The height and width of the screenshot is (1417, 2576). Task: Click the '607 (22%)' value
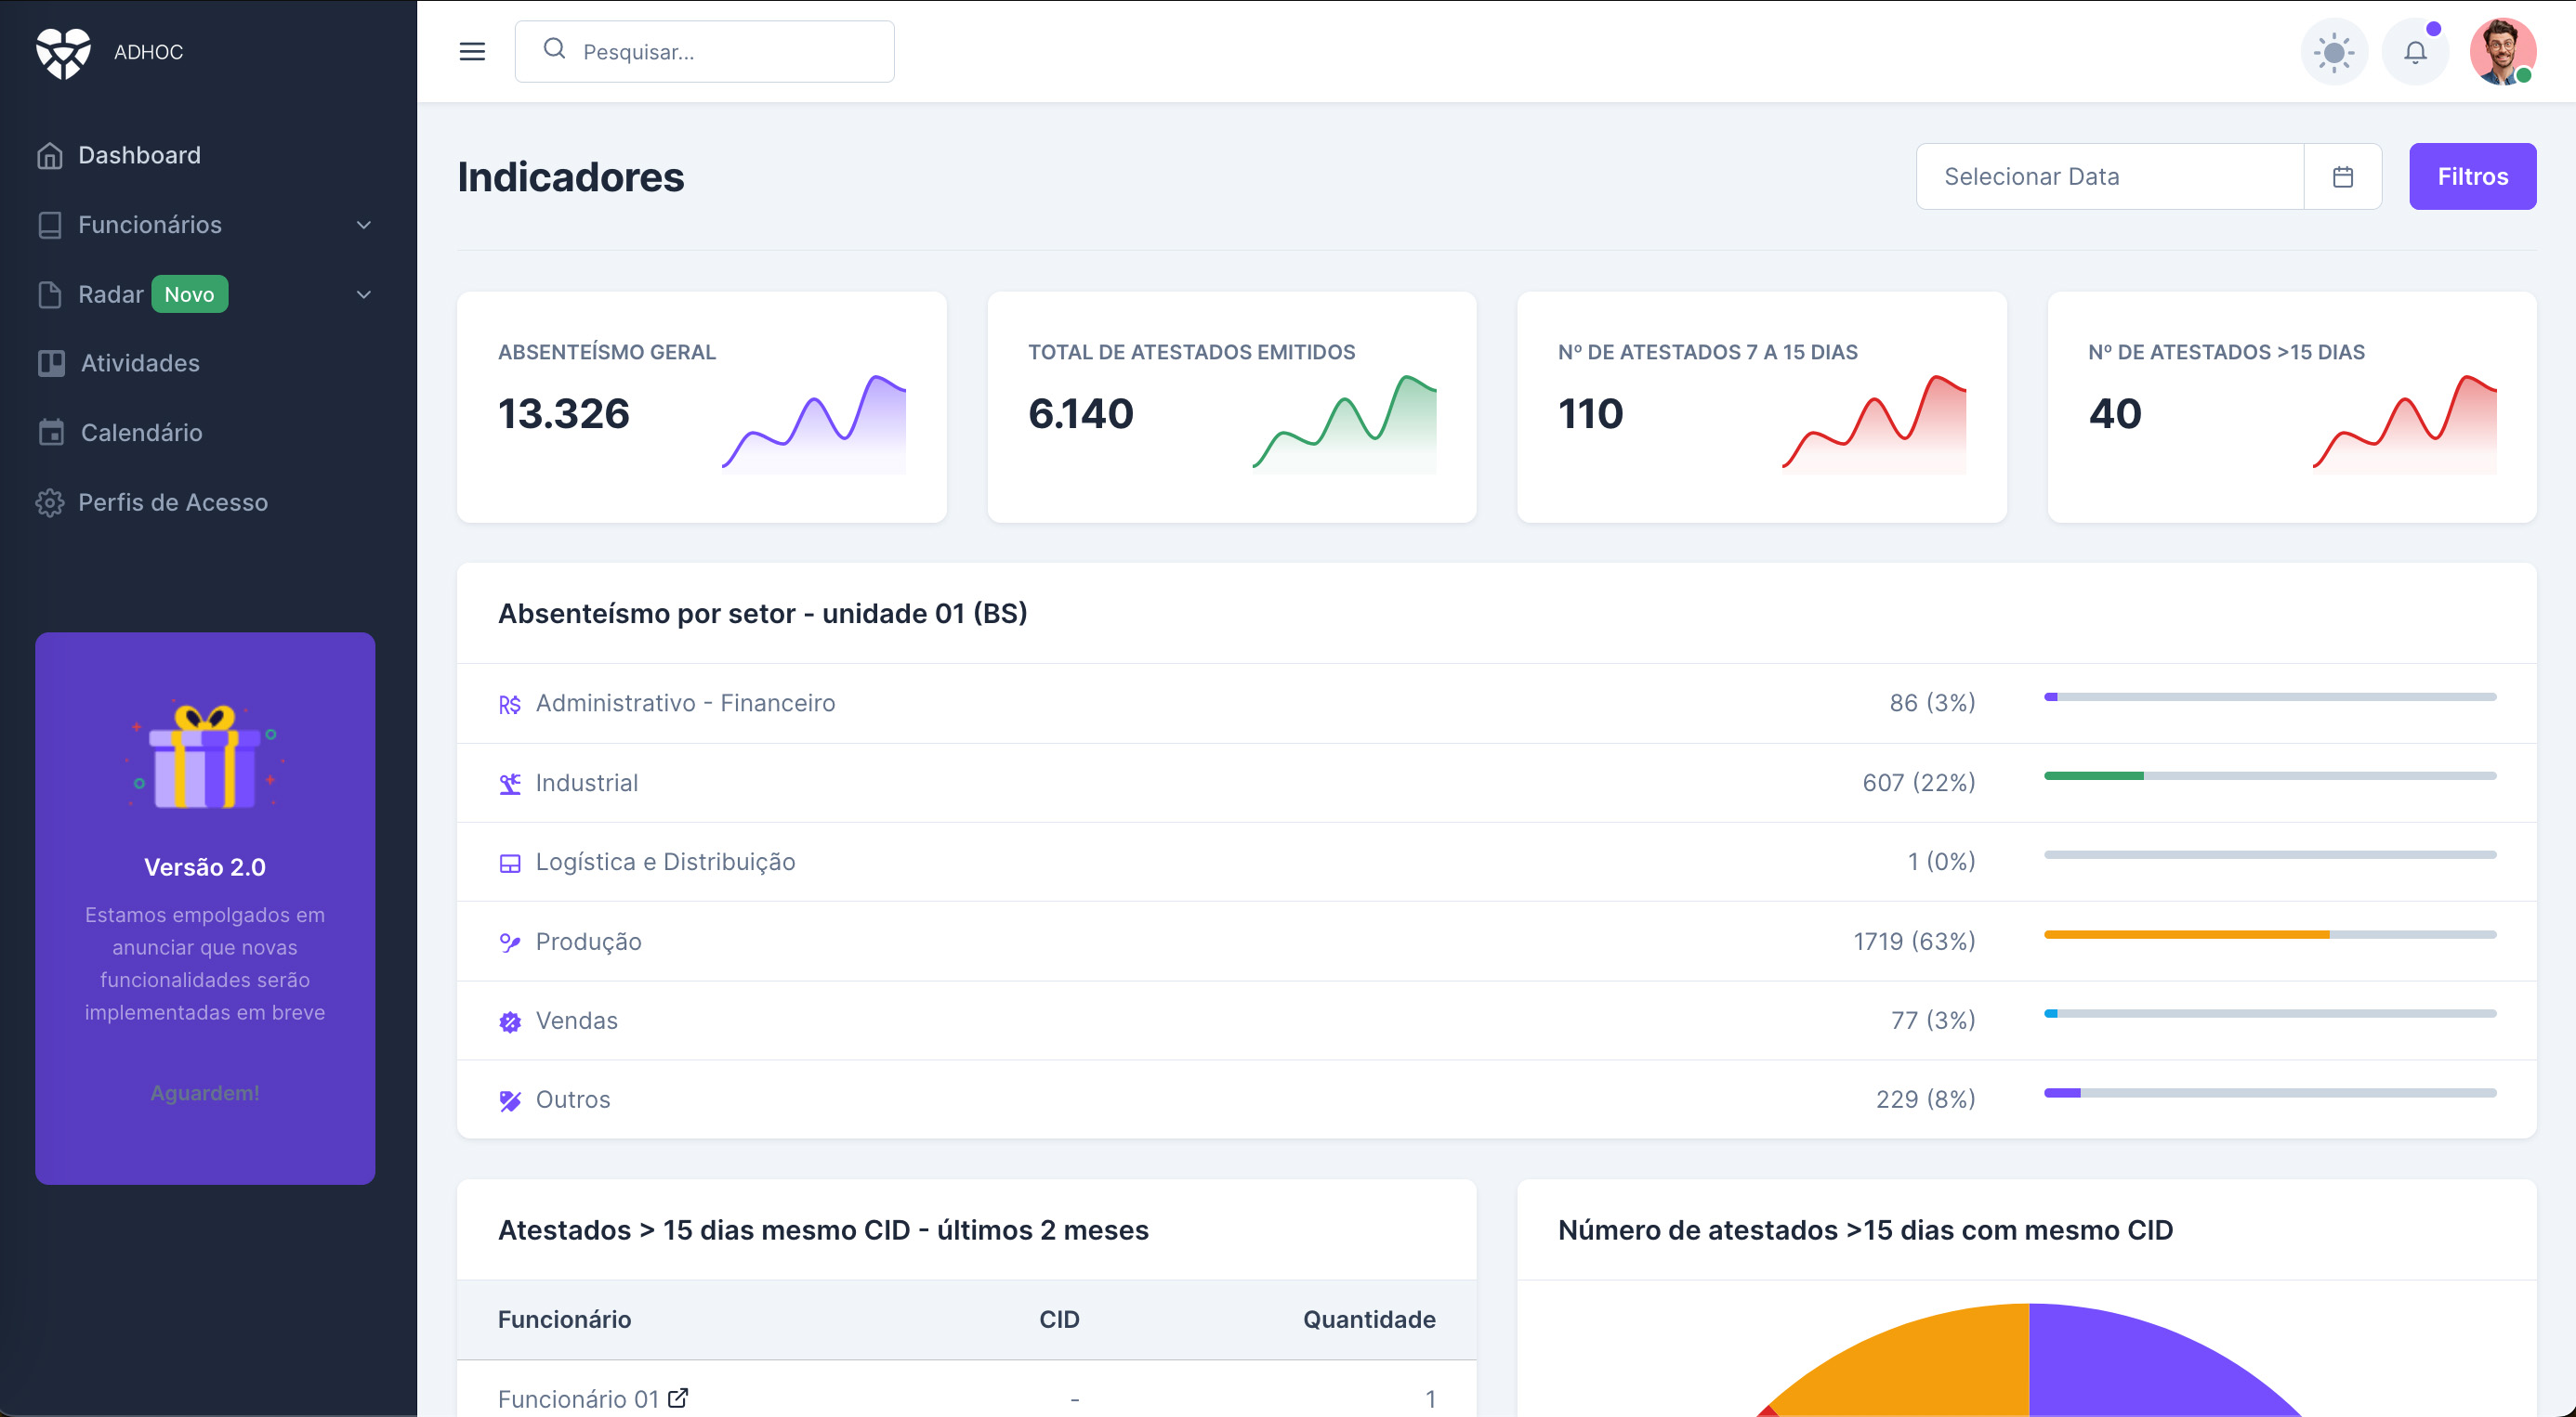[x=1918, y=783]
